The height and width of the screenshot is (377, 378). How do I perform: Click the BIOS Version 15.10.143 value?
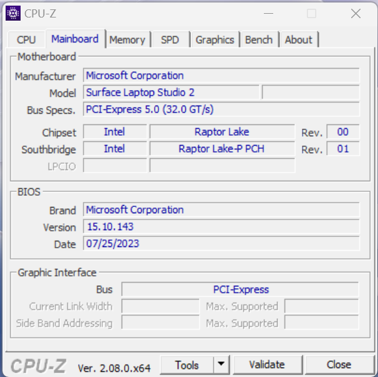(x=221, y=227)
